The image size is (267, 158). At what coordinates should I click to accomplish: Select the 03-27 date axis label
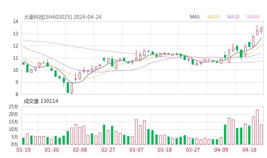tap(193, 150)
